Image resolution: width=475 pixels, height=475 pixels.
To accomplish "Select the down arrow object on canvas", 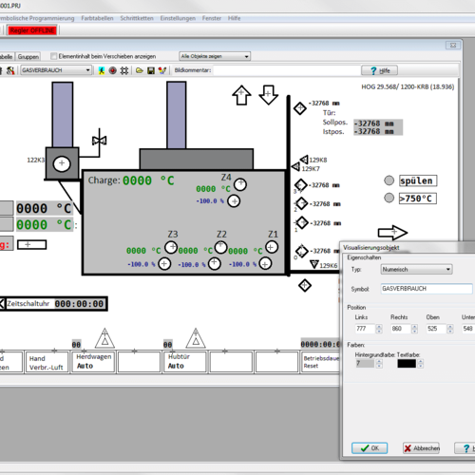I will 269,94.
